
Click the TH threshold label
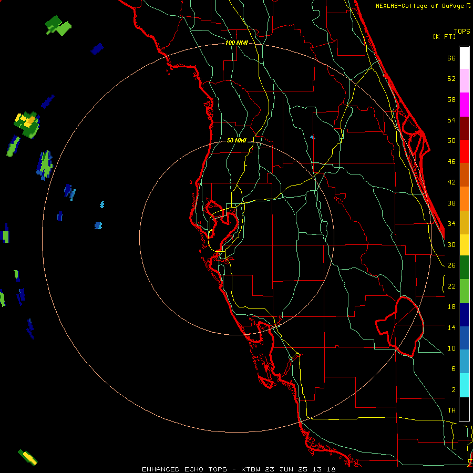pyautogui.click(x=451, y=410)
